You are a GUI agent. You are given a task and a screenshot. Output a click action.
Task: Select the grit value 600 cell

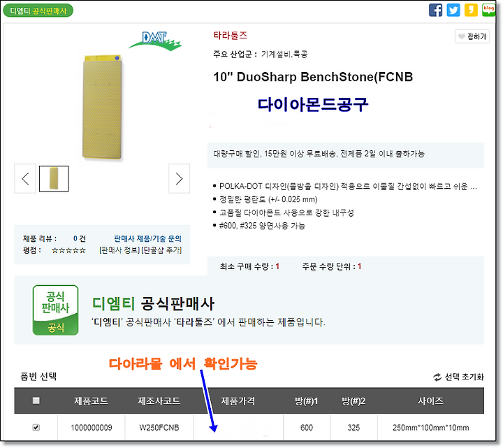point(307,428)
